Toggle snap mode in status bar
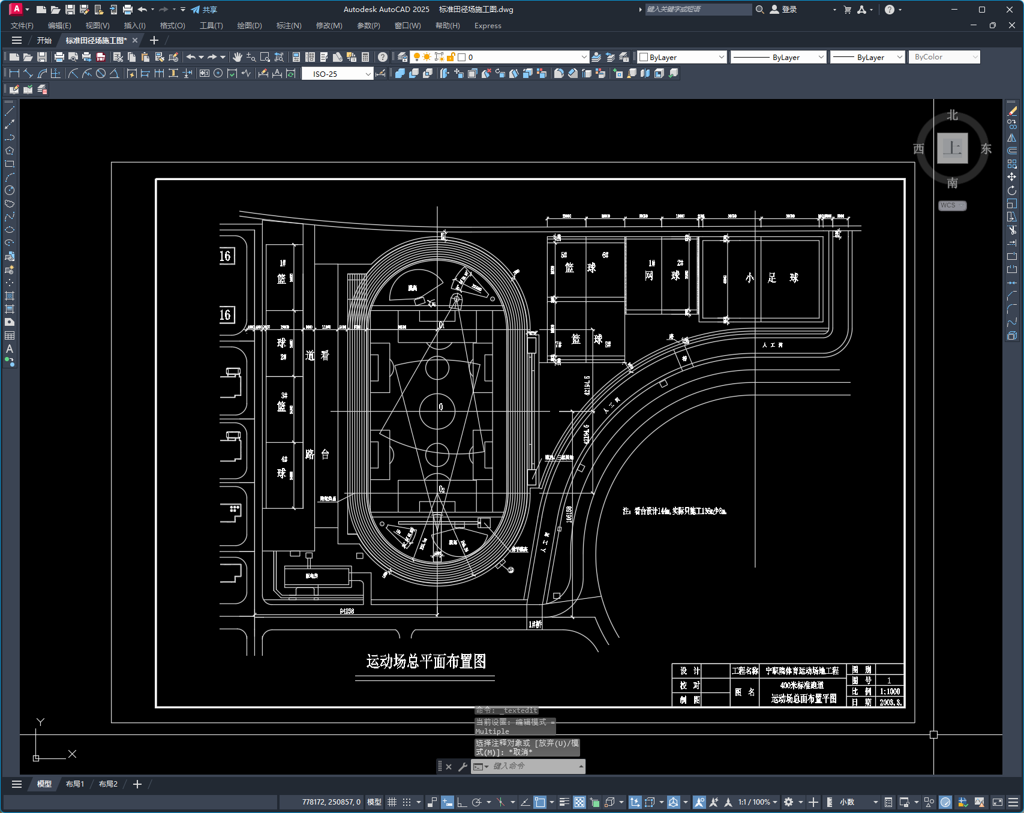1024x813 pixels. [x=407, y=802]
